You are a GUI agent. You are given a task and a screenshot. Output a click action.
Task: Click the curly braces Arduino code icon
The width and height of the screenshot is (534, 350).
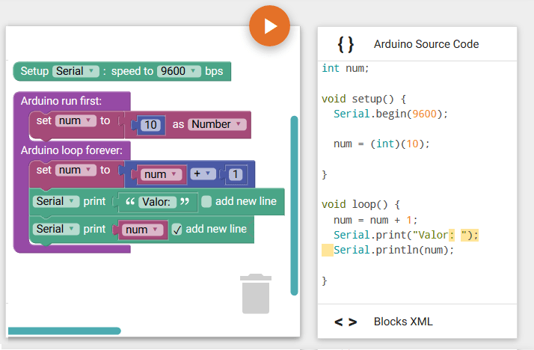tap(346, 44)
